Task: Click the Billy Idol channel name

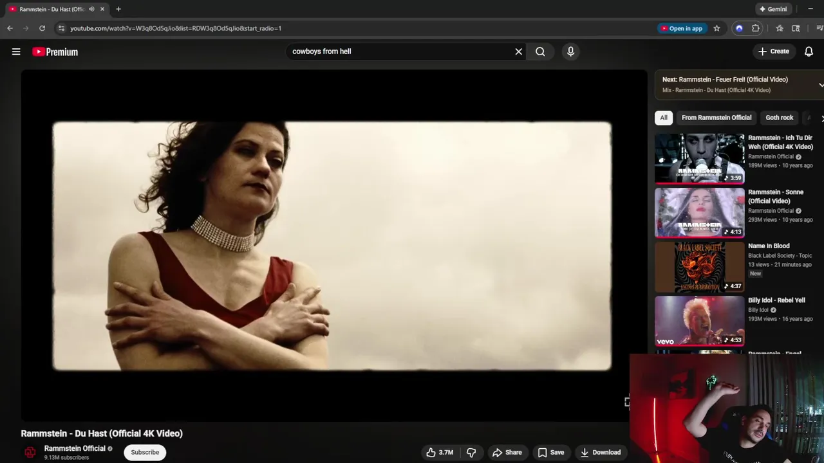Action: [758, 310]
